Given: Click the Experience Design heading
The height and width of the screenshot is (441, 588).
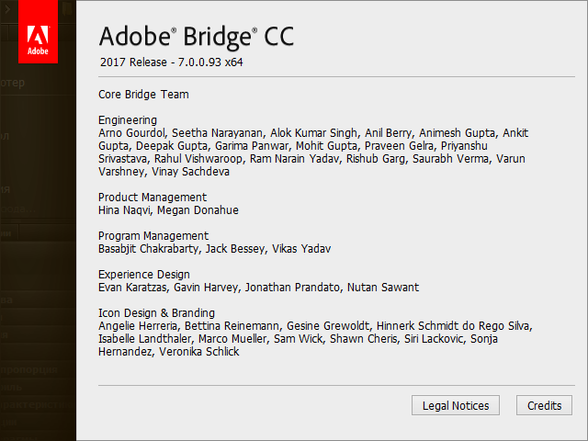Looking at the screenshot, I should [144, 274].
